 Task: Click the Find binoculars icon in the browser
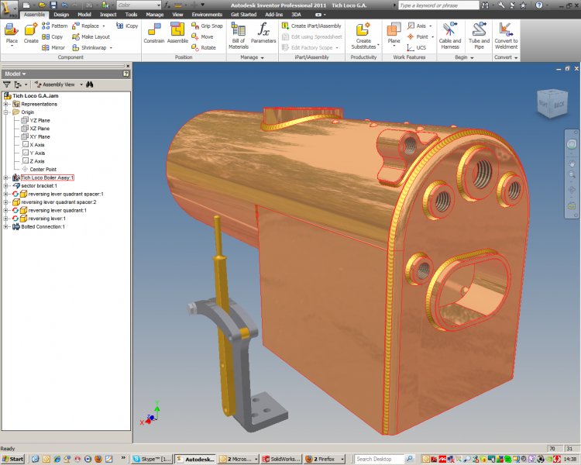pyautogui.click(x=90, y=84)
